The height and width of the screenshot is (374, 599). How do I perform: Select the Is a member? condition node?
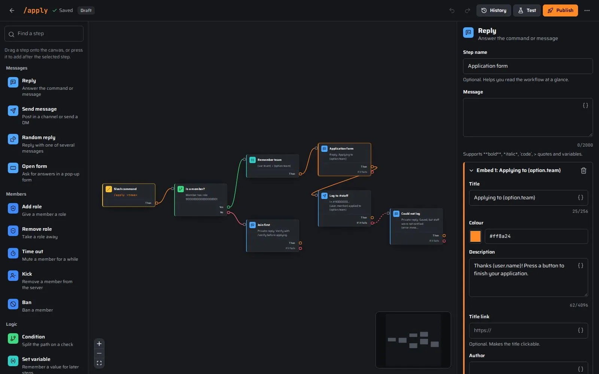(x=201, y=200)
